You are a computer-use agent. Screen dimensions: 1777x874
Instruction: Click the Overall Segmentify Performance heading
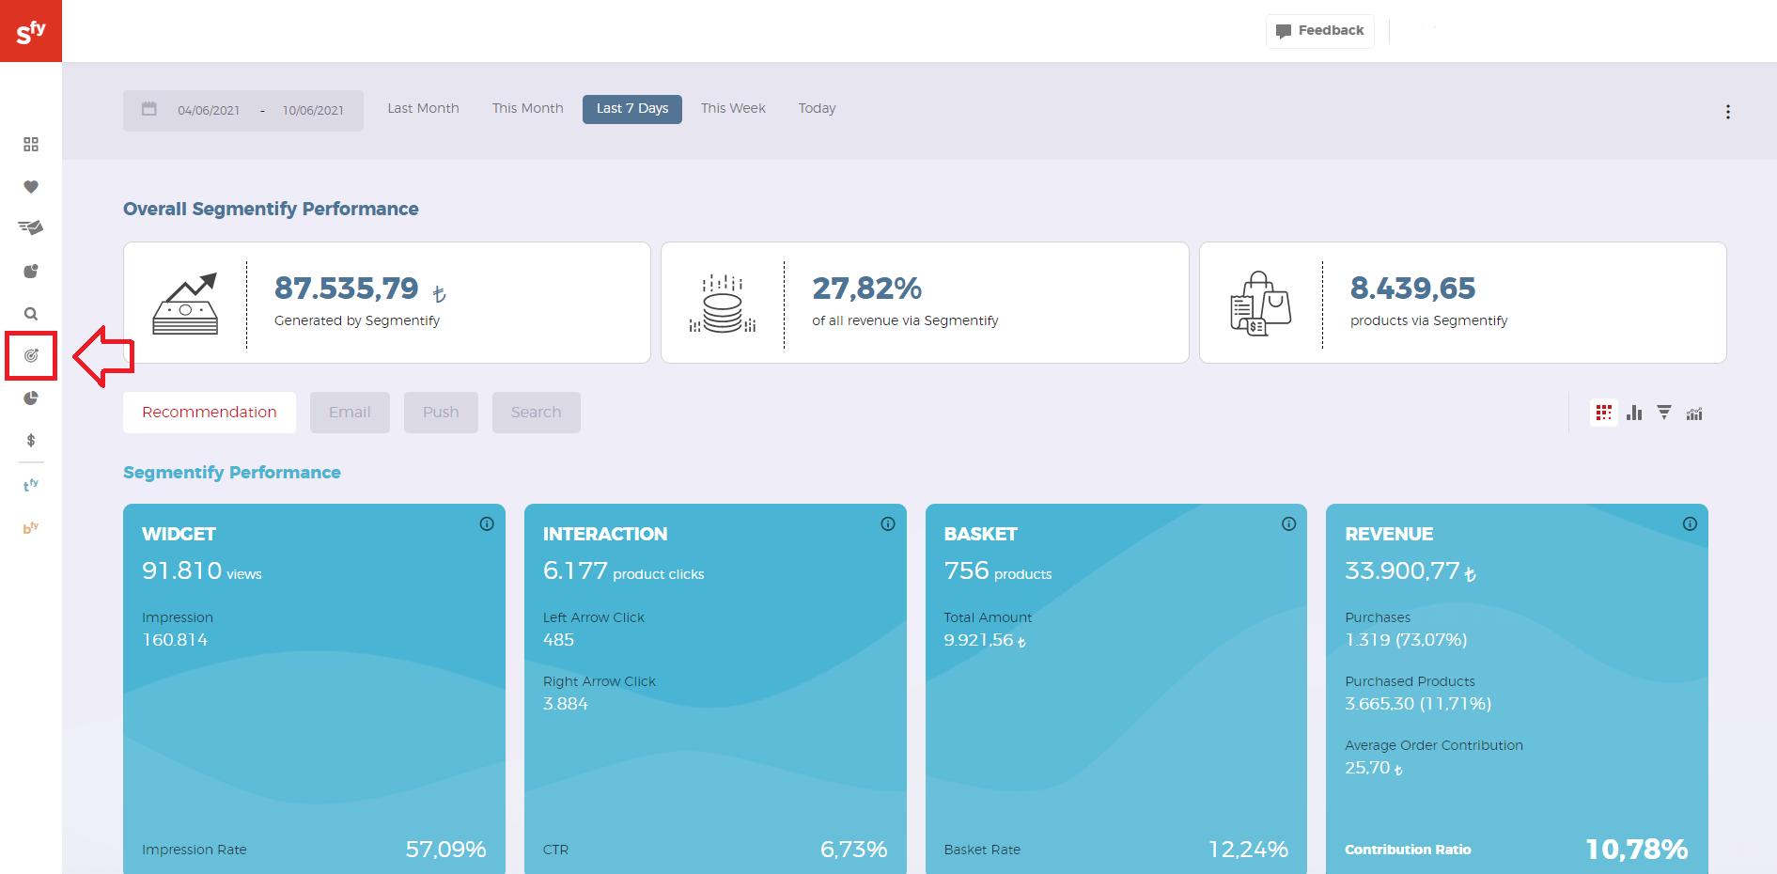[x=271, y=209]
